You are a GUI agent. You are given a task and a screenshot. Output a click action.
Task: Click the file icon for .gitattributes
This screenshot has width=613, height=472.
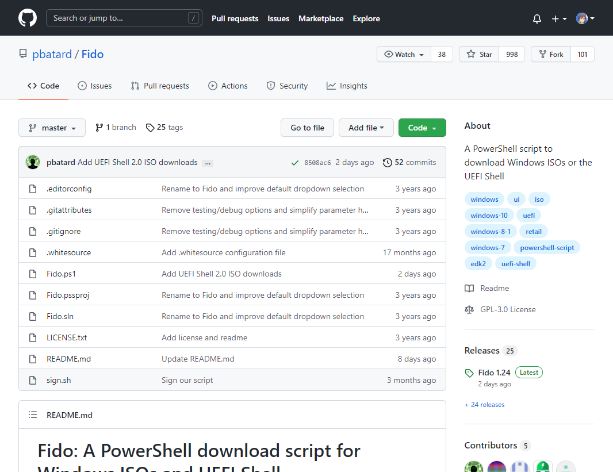[x=33, y=210]
